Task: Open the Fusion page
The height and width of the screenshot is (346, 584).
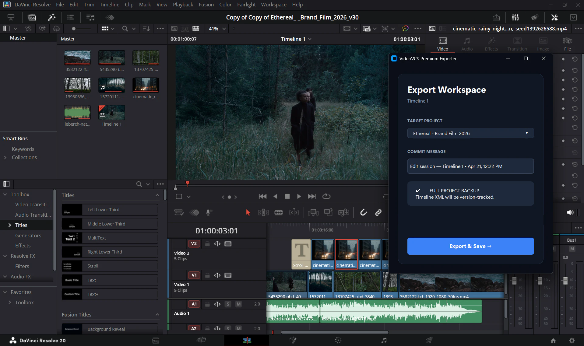Action: click(293, 340)
